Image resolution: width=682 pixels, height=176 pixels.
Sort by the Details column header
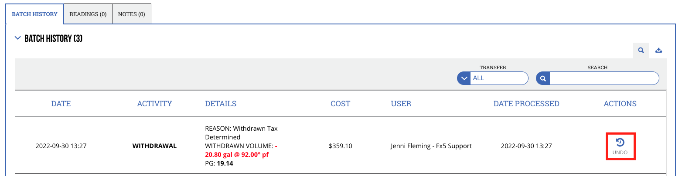pyautogui.click(x=221, y=104)
